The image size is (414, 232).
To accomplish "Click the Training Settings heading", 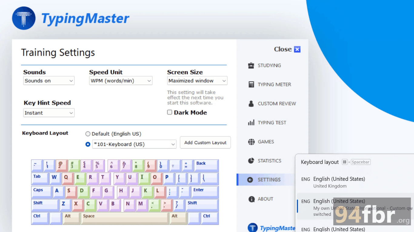I will [x=58, y=53].
